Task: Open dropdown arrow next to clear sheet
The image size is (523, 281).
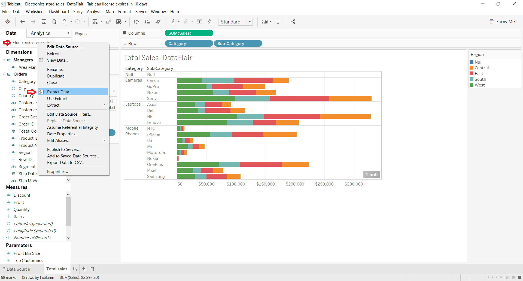Action: pos(126,22)
